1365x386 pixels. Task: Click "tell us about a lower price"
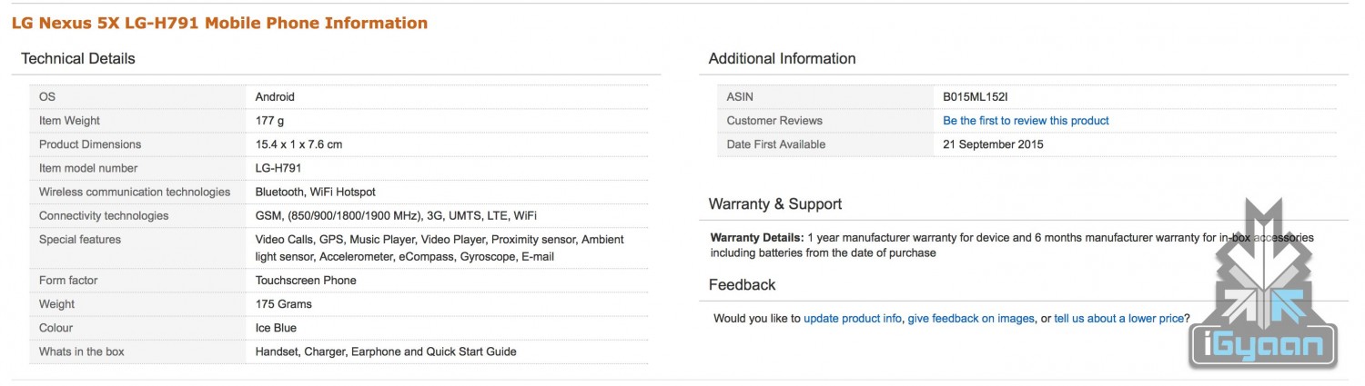pyautogui.click(x=1118, y=319)
